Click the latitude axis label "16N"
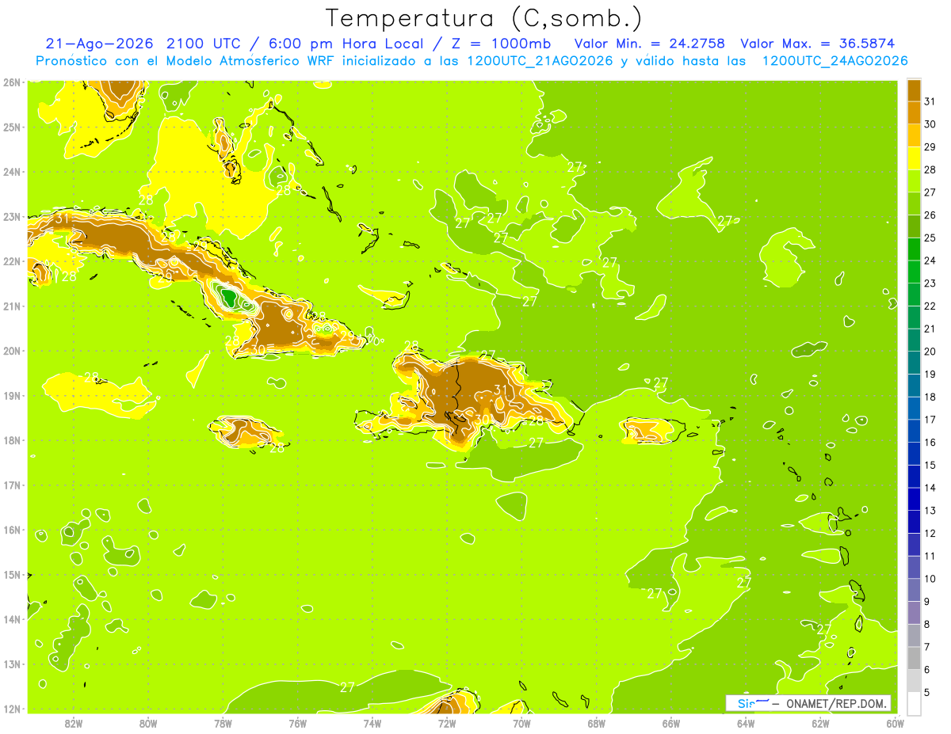The height and width of the screenshot is (734, 951). click(12, 530)
